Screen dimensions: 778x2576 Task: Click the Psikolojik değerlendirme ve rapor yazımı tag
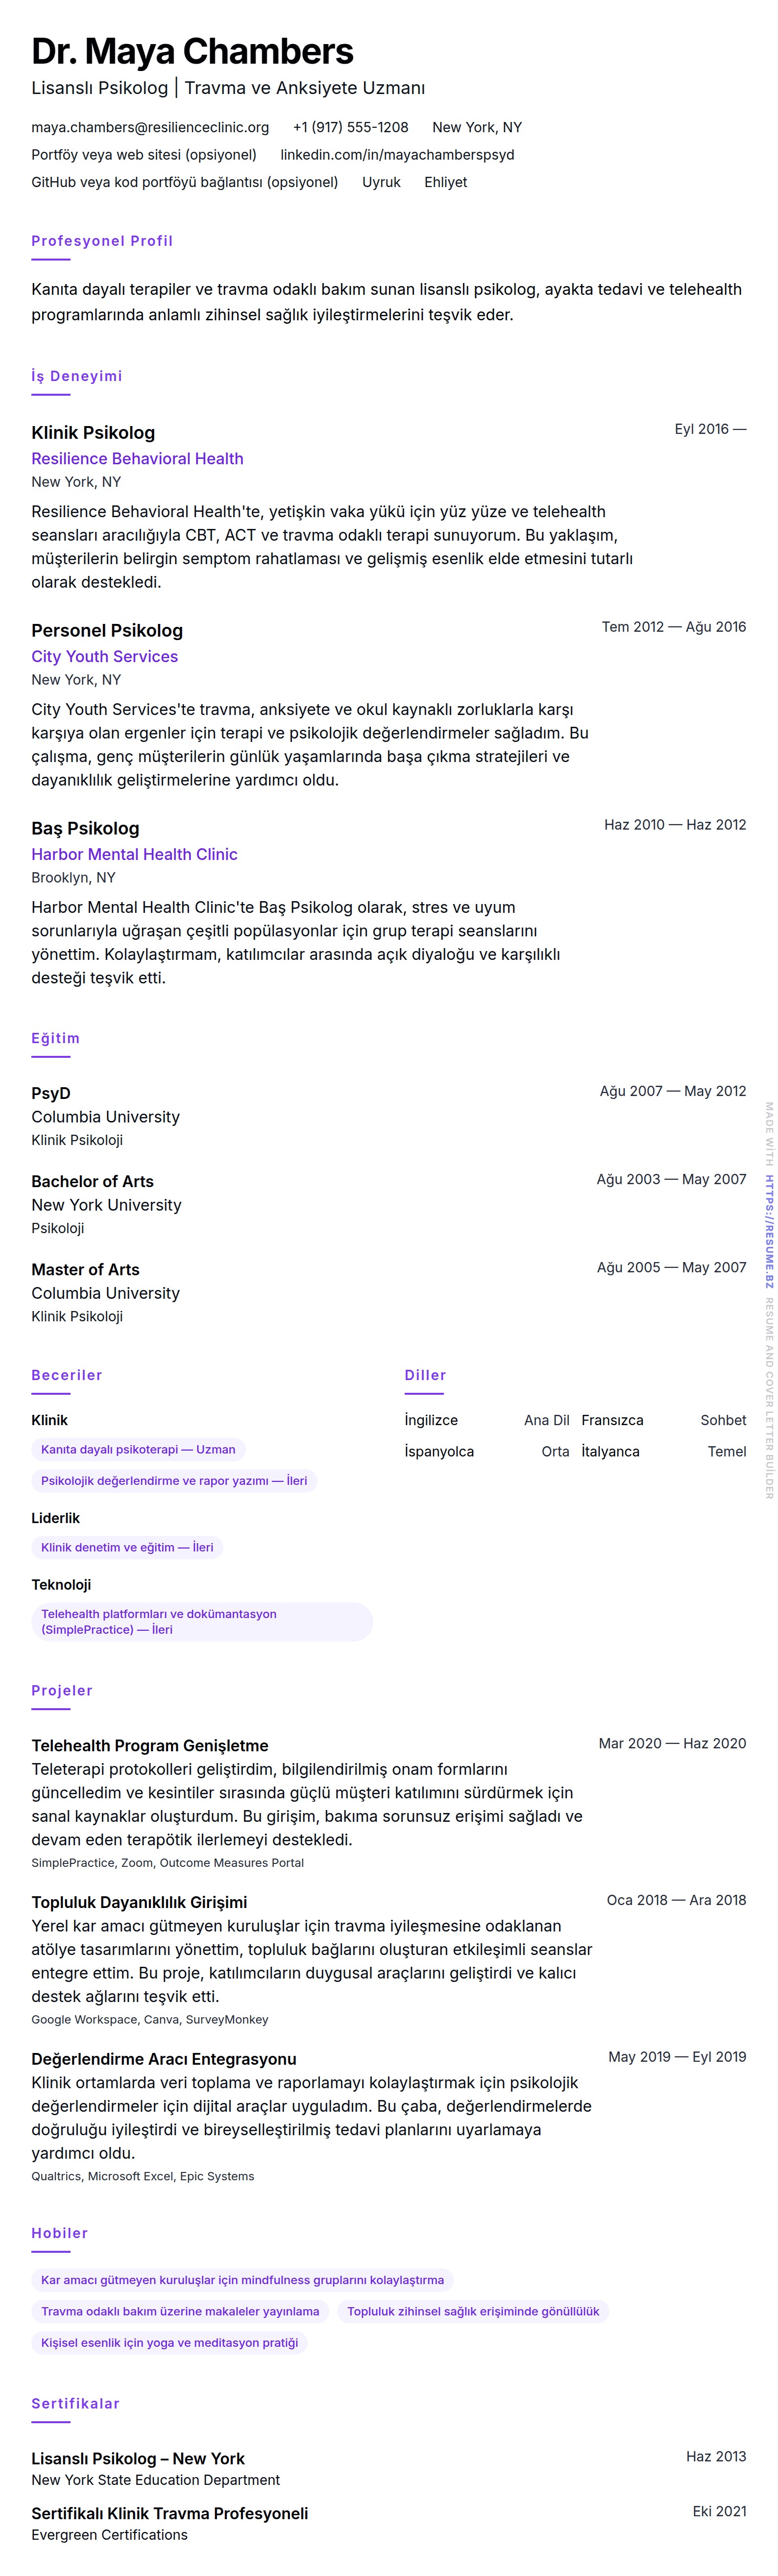174,1480
